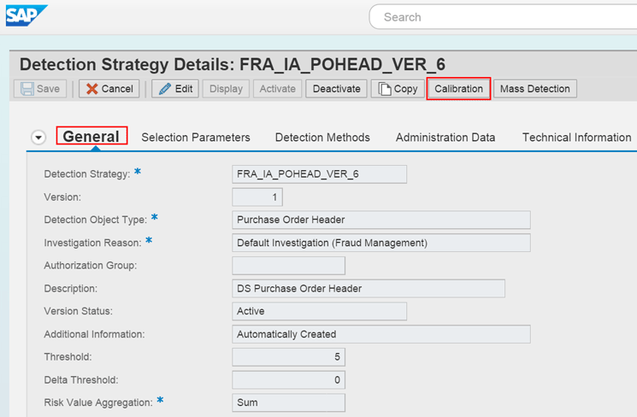Click the 'Version Status:' label
Screen dimensions: 637x417
79,311
